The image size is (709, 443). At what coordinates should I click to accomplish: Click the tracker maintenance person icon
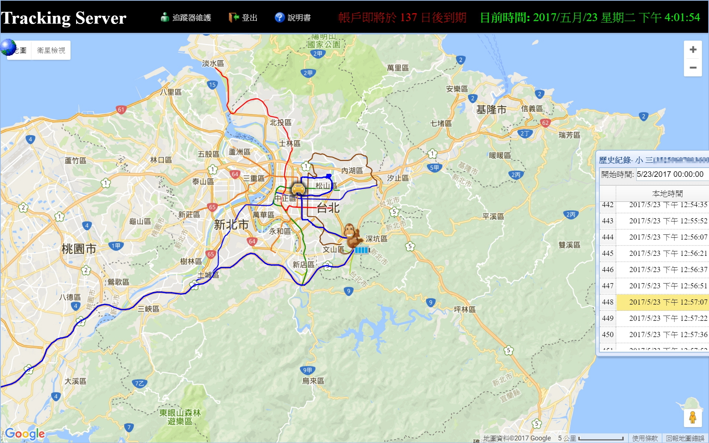pos(165,17)
